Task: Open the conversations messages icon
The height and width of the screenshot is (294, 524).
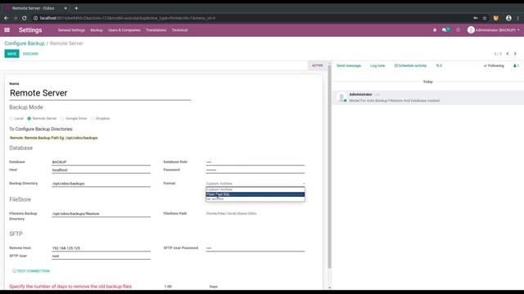Action: pyautogui.click(x=445, y=30)
